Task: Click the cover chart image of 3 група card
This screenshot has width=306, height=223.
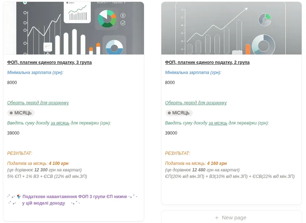Action: pos(73,28)
